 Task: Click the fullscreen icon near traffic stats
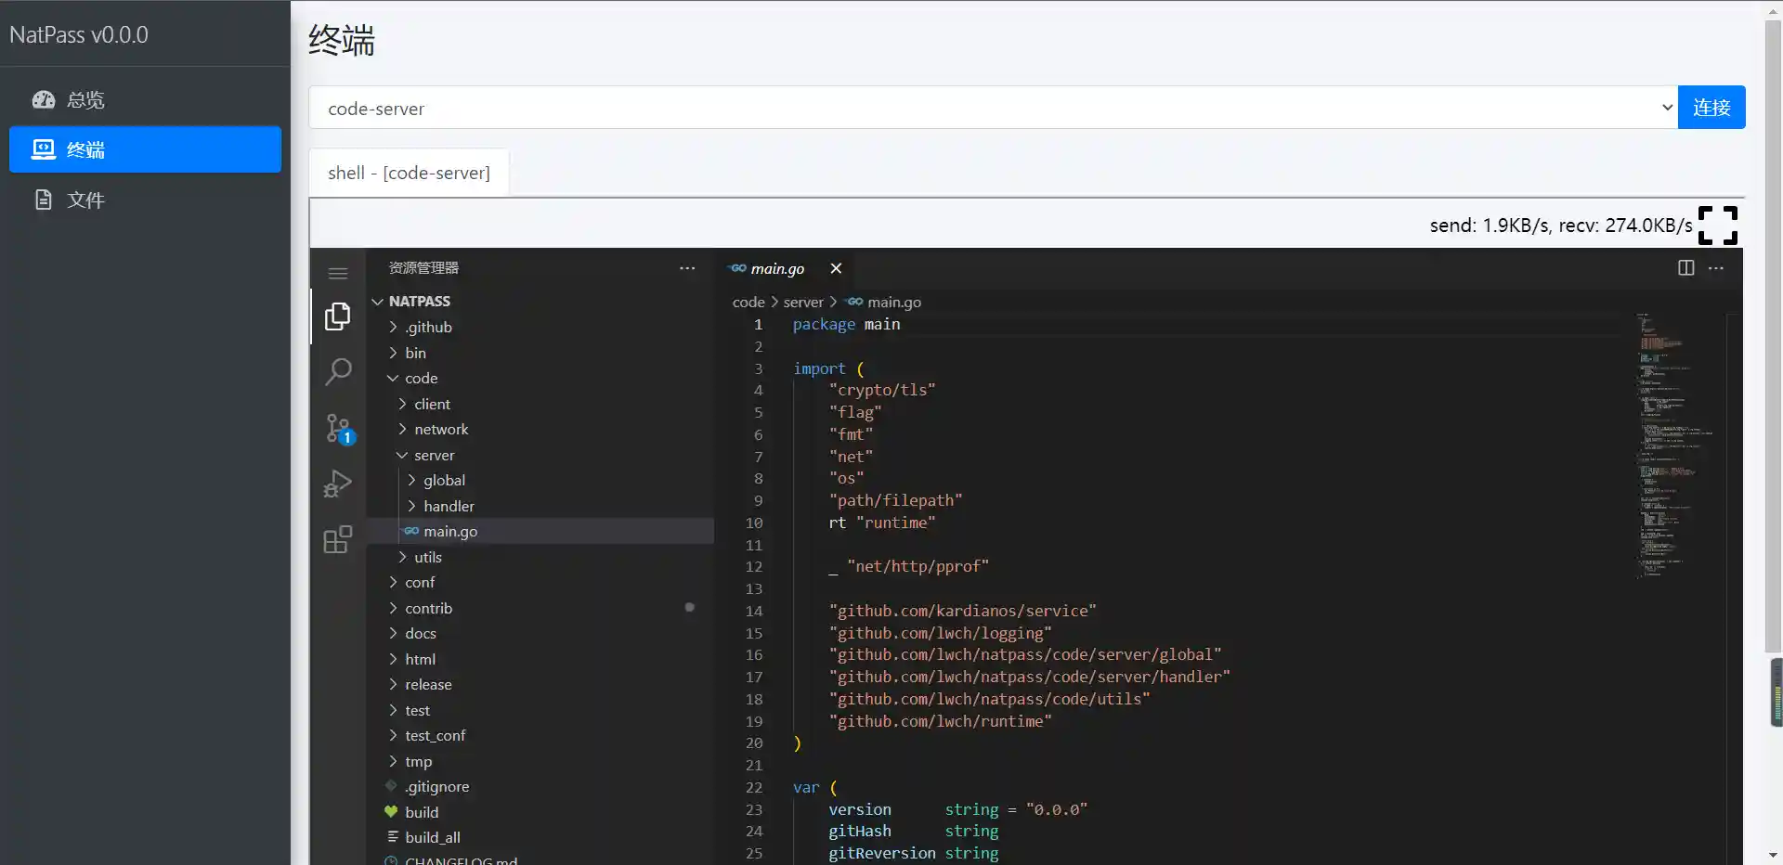[x=1718, y=225]
